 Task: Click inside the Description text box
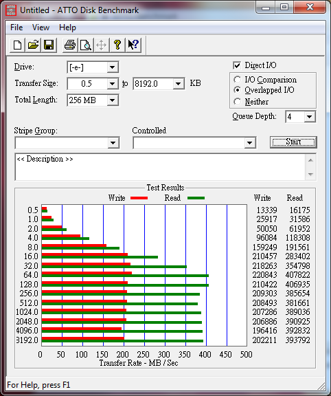click(161, 166)
